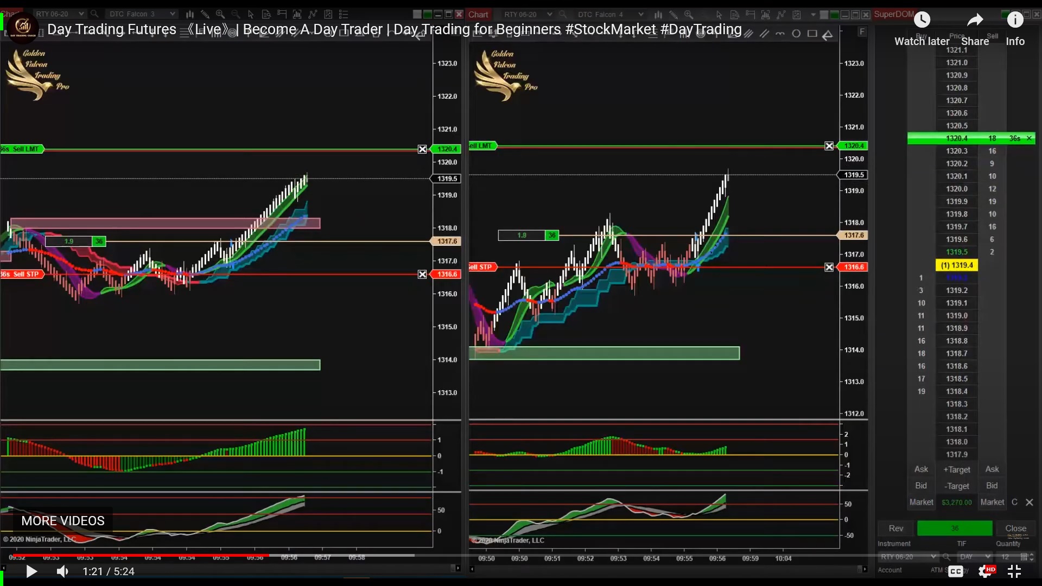
Task: Play the video
Action: 31,571
